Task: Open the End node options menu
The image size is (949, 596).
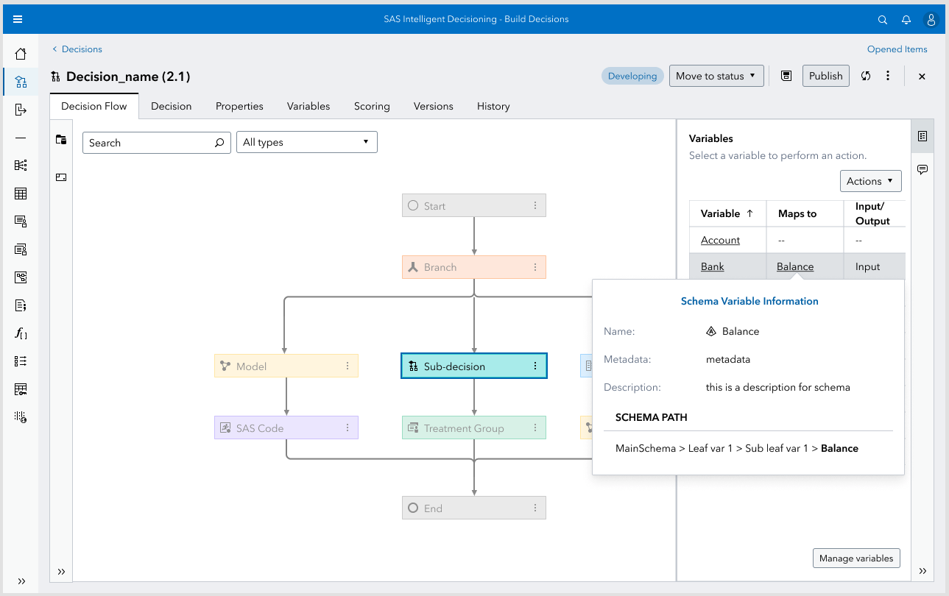Action: pos(535,508)
